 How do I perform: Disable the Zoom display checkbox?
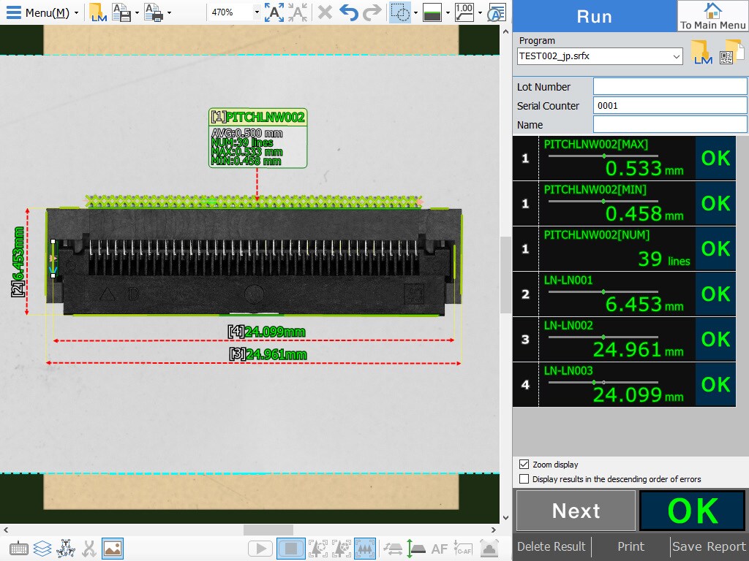click(x=524, y=464)
